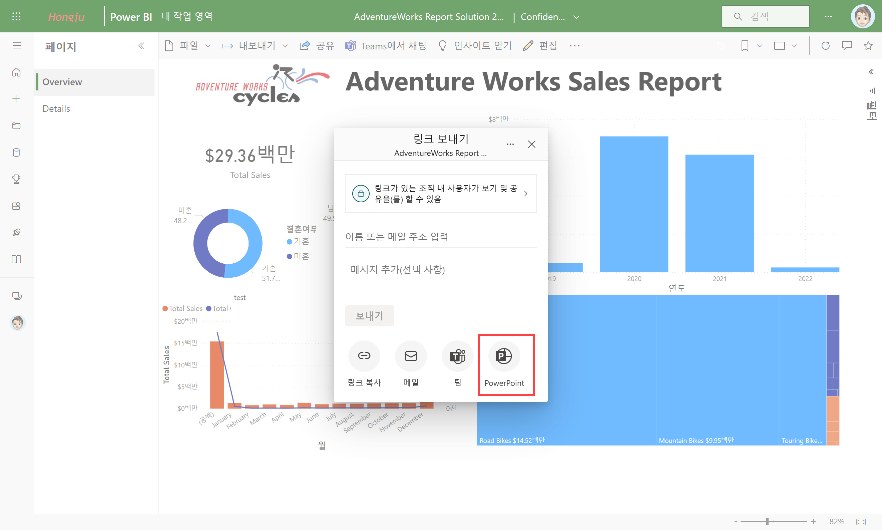Image resolution: width=882 pixels, height=530 pixels.
Task: Click the Teams share icon in dialog
Action: tap(457, 356)
